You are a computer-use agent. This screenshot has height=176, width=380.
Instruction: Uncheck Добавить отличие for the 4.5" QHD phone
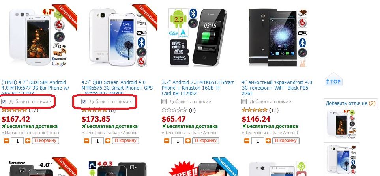tap(84, 101)
